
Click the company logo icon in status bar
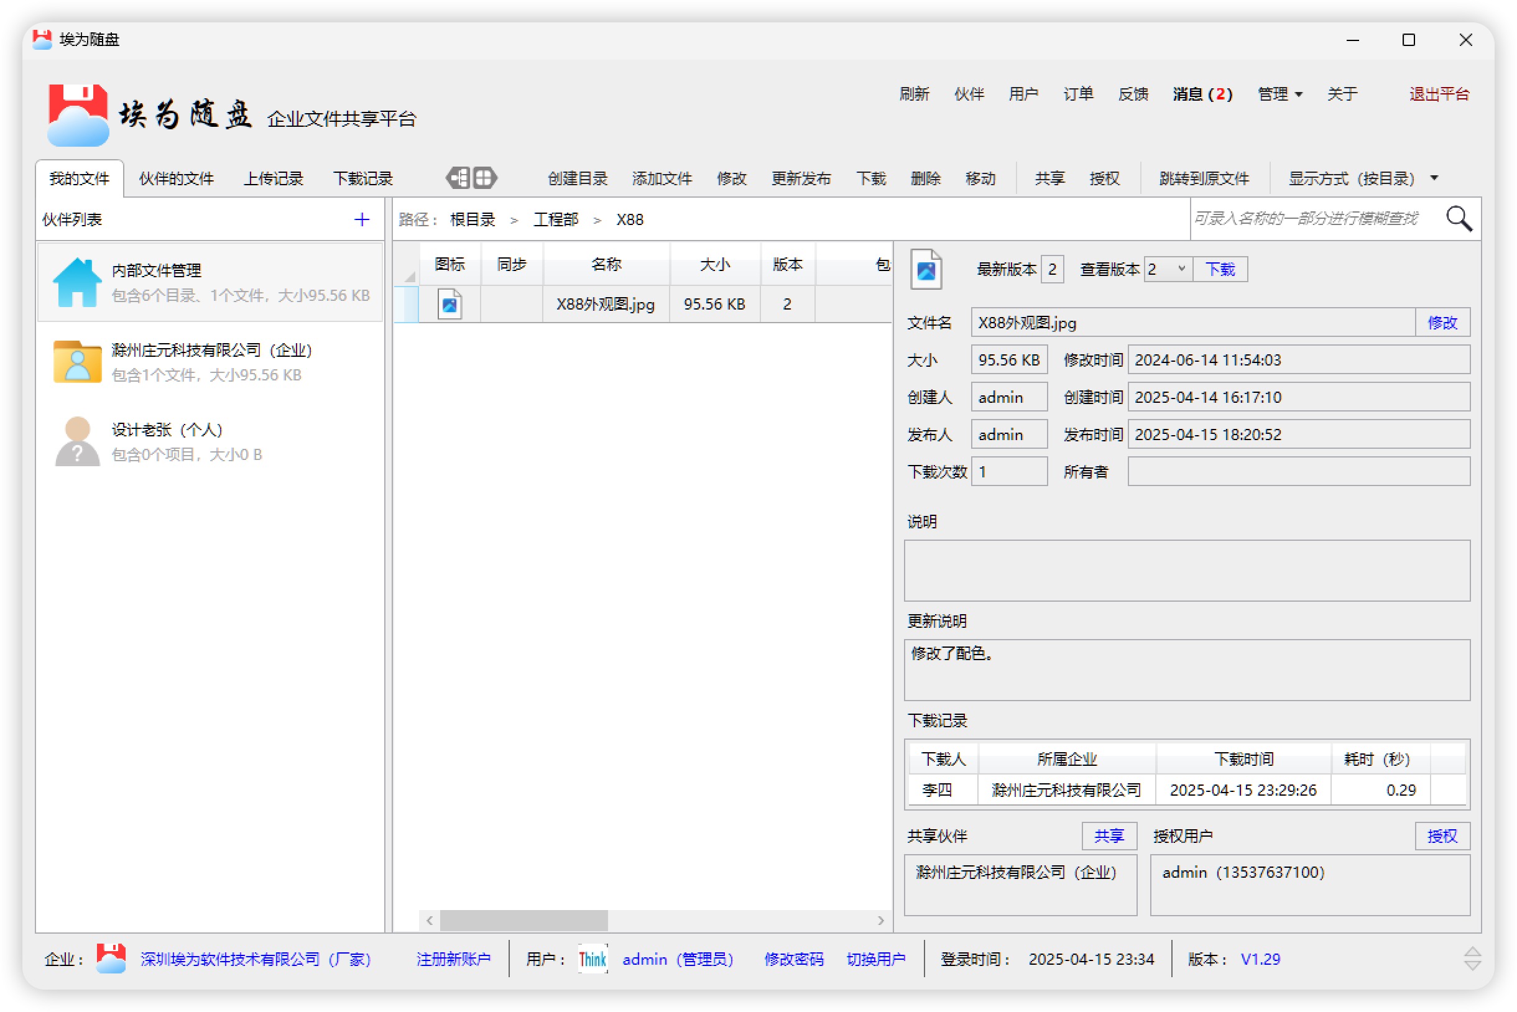pos(111,959)
